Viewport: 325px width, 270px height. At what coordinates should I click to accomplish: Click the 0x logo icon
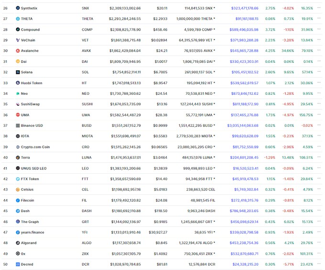(18, 254)
